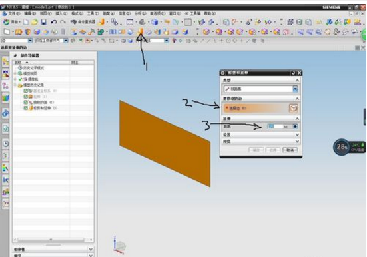Click the Cancel (取消) button in the dialog
This screenshot has width=367, height=257.
[x=290, y=150]
